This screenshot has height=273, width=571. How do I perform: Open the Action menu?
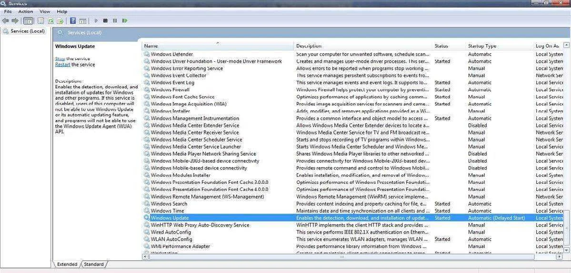coord(26,11)
